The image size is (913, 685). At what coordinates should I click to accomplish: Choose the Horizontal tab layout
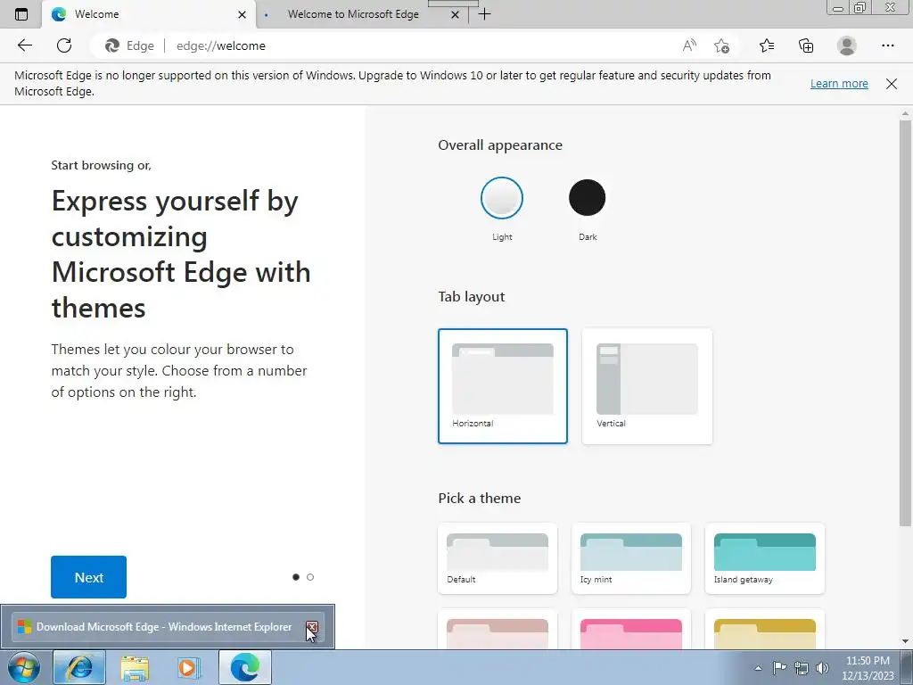tap(503, 385)
